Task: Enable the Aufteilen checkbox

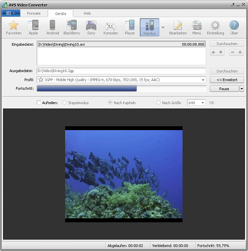Action: coord(39,103)
